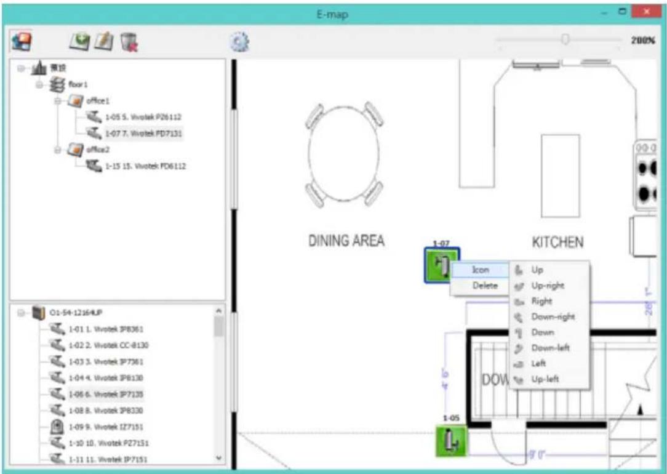
Task: Select camera 1-04 4. Vivotek in device list
Action: tap(106, 378)
